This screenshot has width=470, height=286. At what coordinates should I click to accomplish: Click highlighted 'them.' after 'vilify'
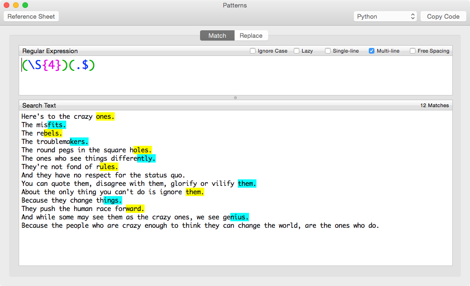pos(247,184)
